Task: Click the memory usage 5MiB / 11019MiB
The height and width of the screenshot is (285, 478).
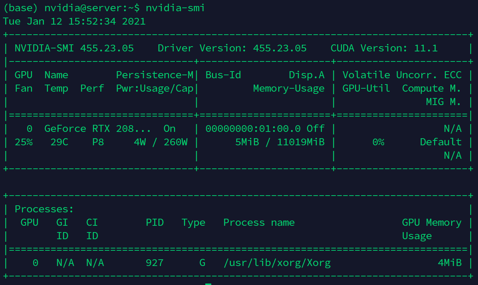Action: pos(280,142)
